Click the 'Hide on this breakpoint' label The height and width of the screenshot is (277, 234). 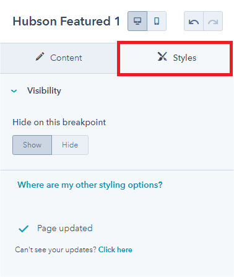coord(59,122)
